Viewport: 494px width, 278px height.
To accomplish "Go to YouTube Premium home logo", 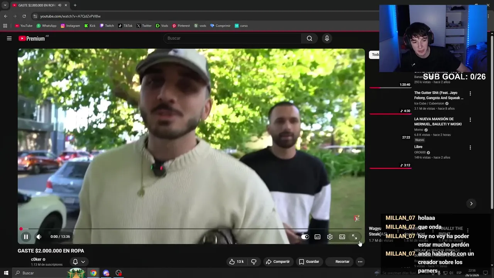I will tap(32, 38).
